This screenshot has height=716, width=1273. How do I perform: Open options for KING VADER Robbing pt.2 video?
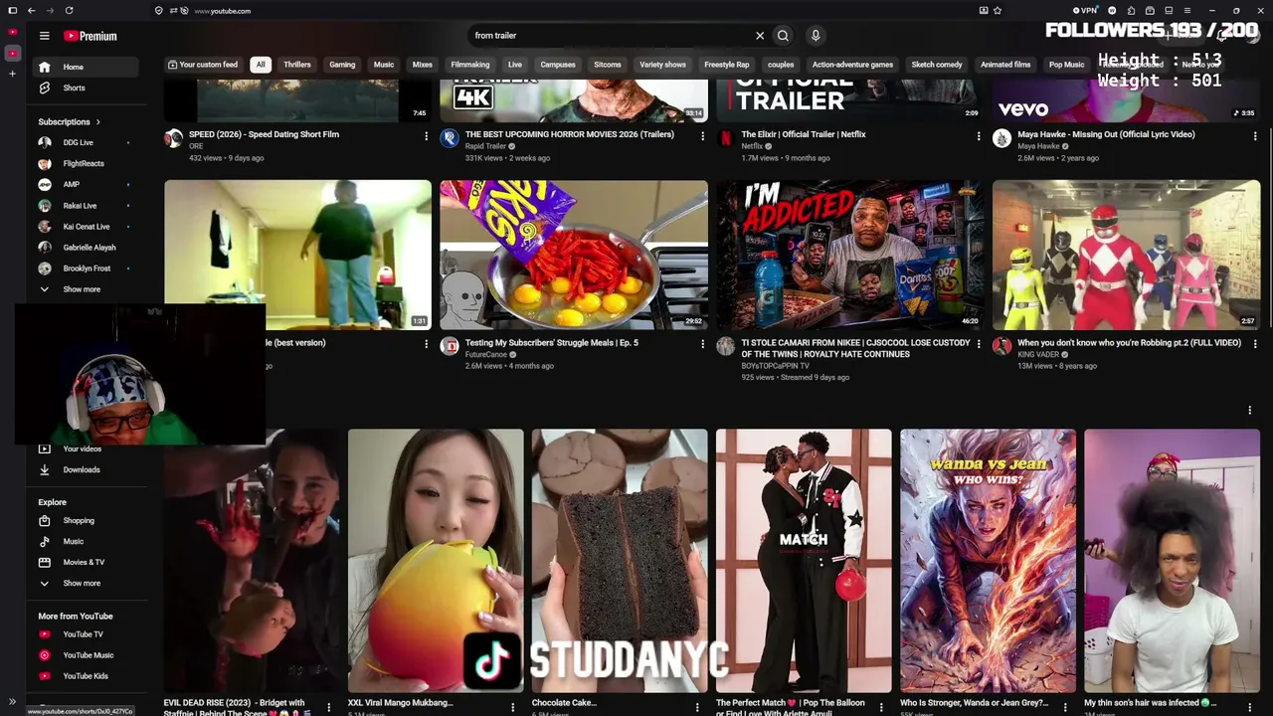[x=1255, y=344]
